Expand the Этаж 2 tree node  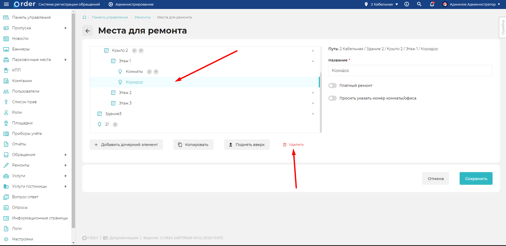click(x=313, y=93)
